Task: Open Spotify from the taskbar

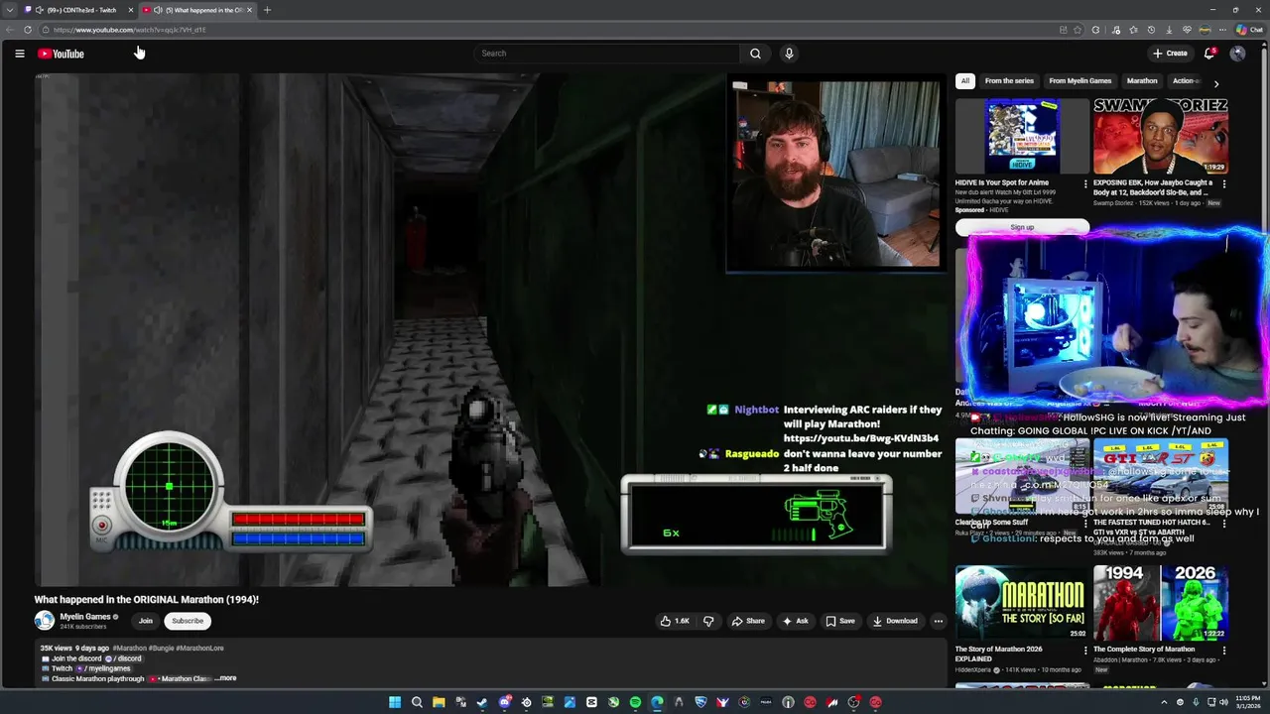Action: [x=635, y=702]
